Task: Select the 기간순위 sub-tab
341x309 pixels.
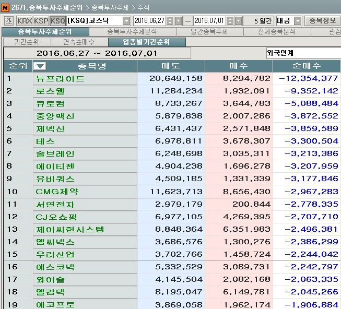Action: (x=27, y=42)
